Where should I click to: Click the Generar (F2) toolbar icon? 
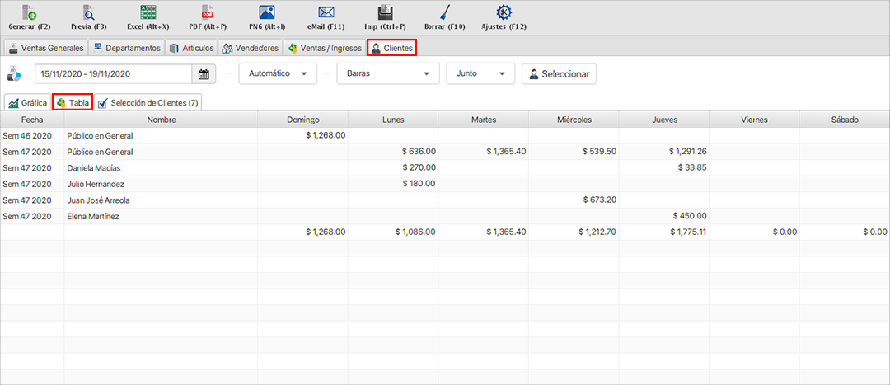click(29, 13)
